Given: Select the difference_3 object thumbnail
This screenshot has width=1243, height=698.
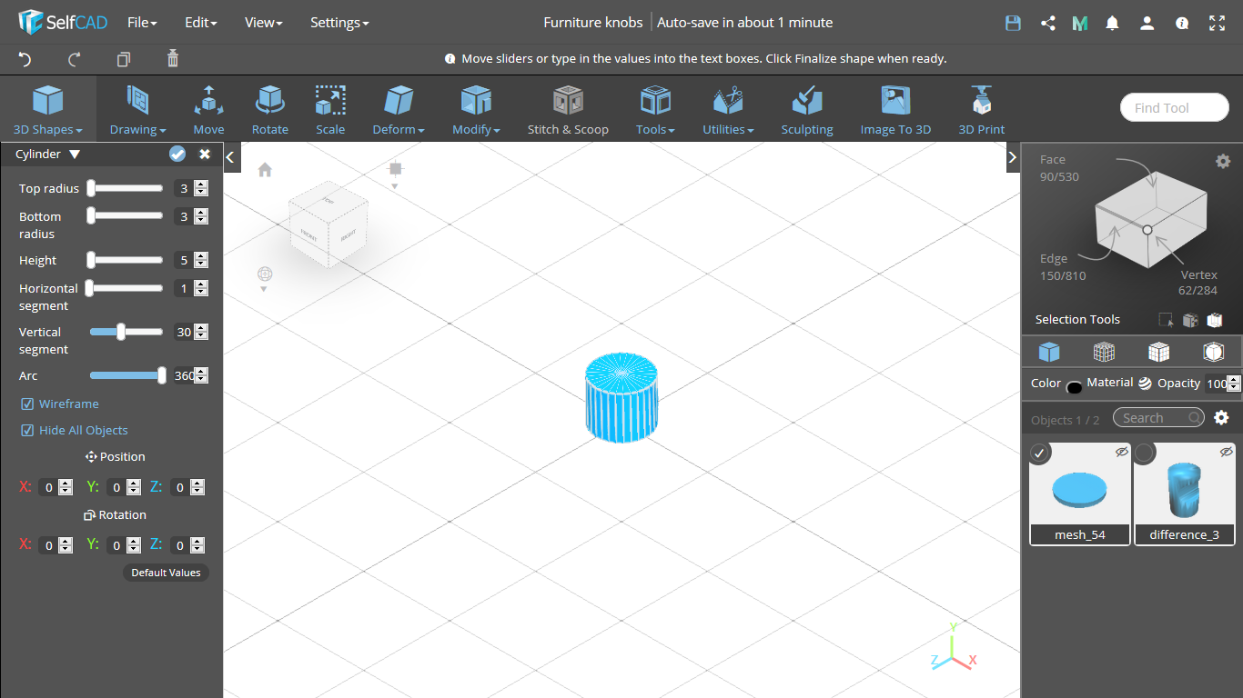Looking at the screenshot, I should click(1184, 494).
